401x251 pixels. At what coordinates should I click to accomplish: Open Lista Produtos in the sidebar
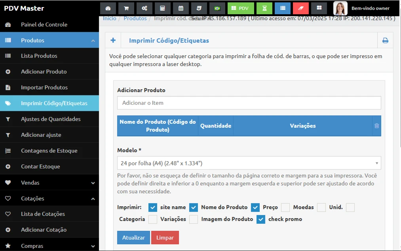39,56
